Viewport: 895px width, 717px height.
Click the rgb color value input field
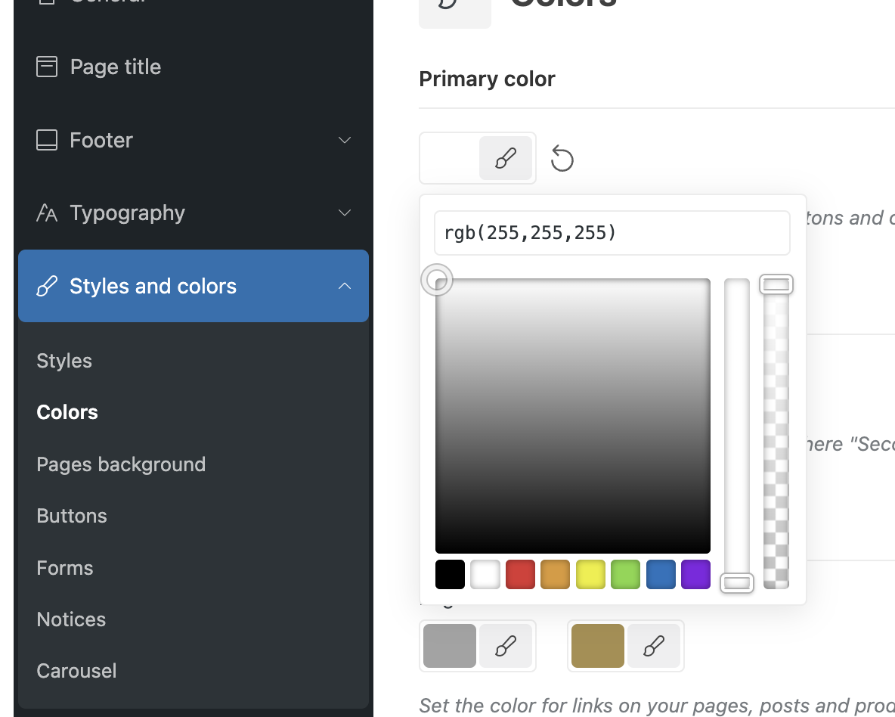(612, 233)
